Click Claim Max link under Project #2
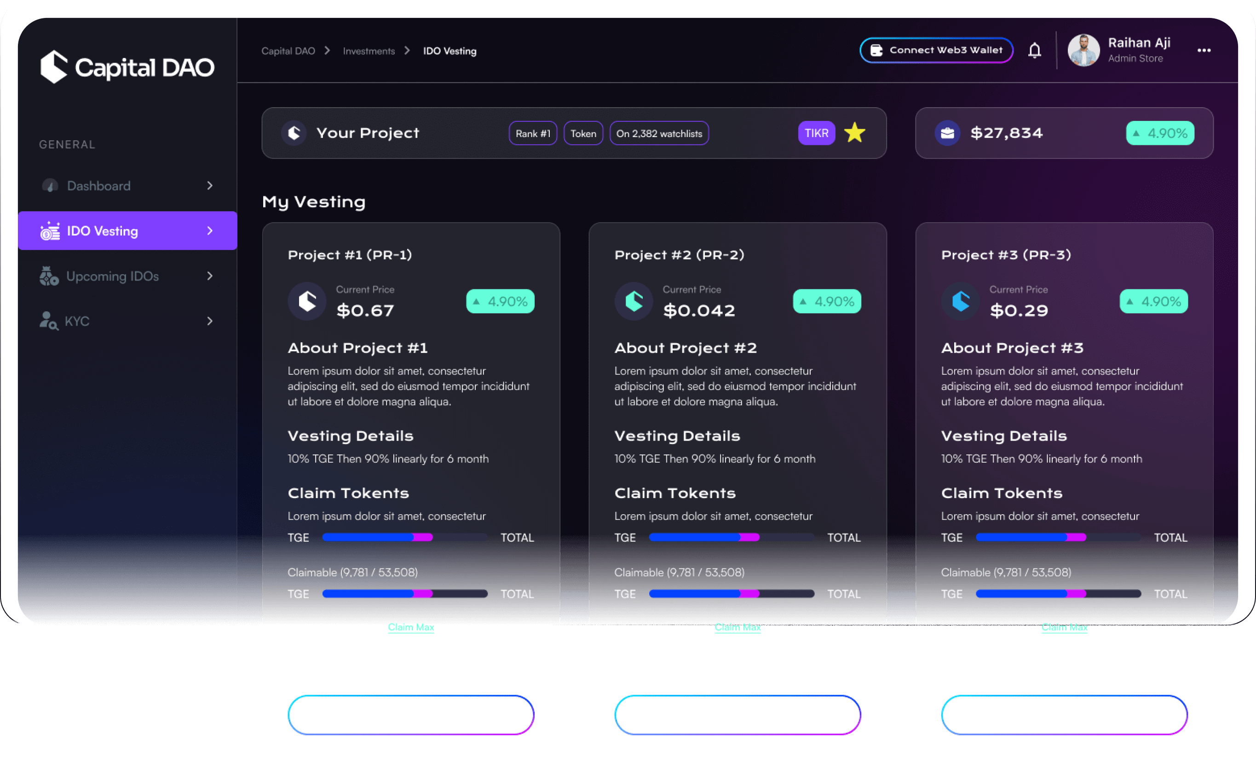The image size is (1256, 758). click(738, 627)
